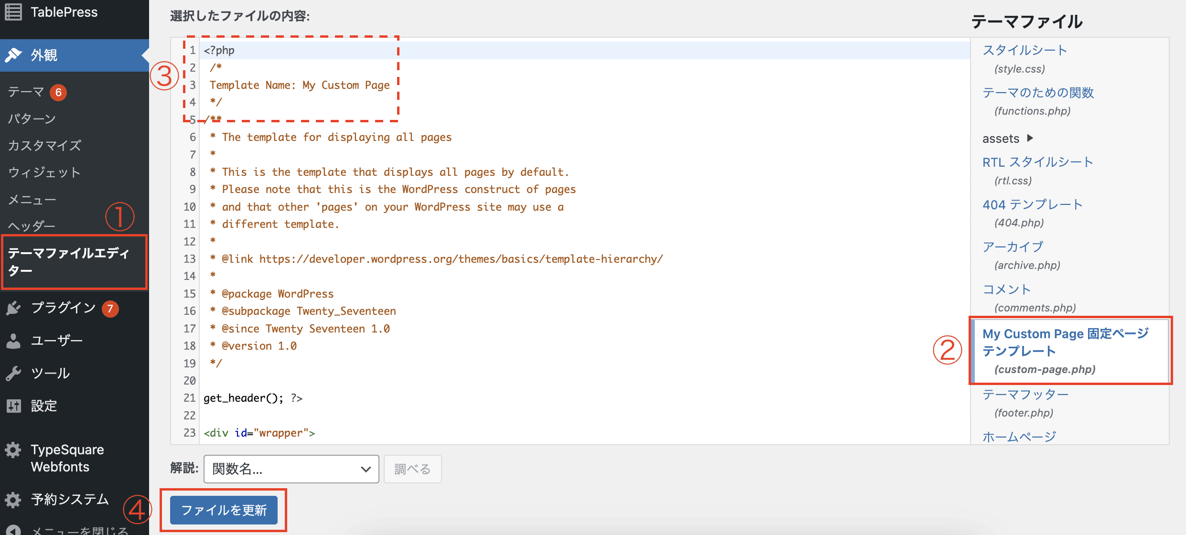
Task: Open the 404 テンプレート file link
Action: coord(1032,204)
